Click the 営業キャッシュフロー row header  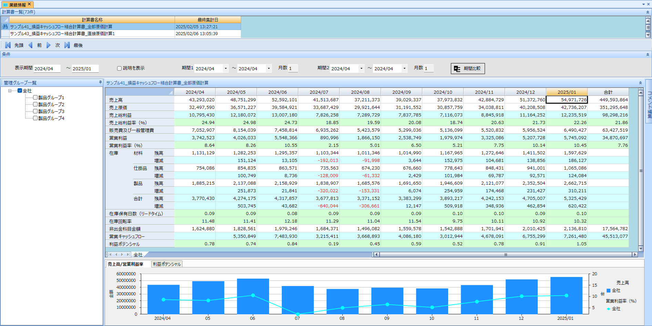[x=139, y=236]
